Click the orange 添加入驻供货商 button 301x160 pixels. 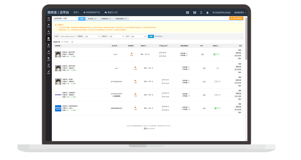point(236,18)
